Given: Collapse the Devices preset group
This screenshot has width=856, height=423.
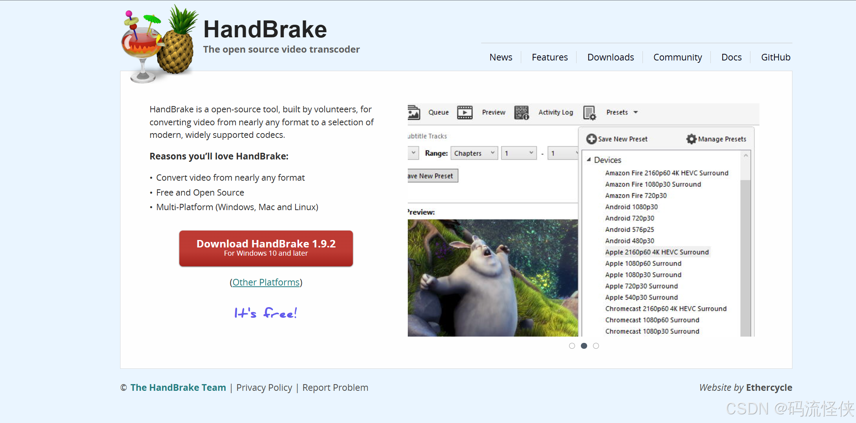Looking at the screenshot, I should click(589, 159).
